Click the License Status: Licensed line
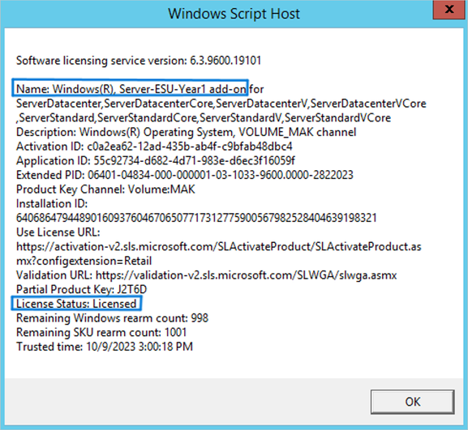This screenshot has width=468, height=430. (x=76, y=304)
